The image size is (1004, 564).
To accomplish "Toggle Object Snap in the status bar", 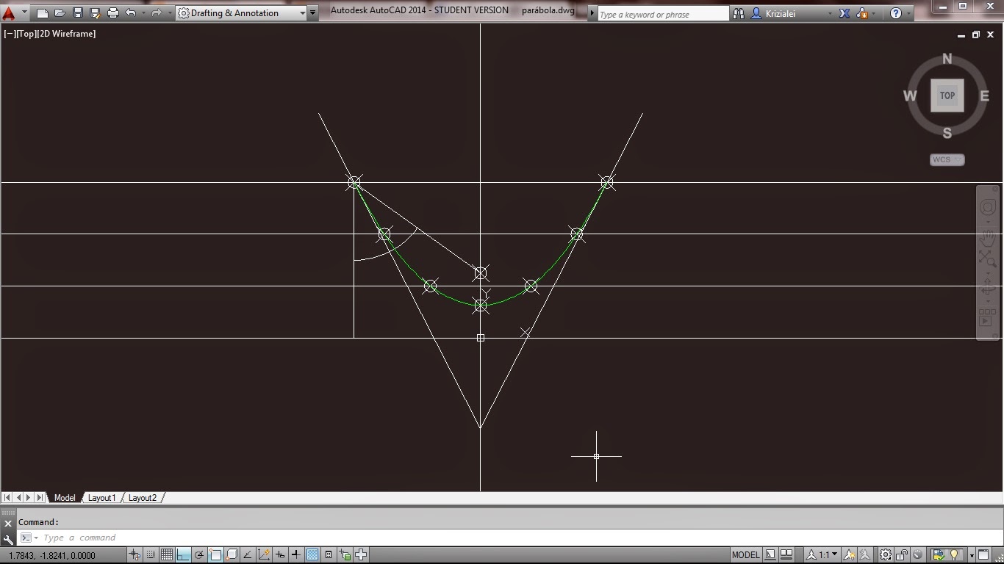I will (215, 555).
